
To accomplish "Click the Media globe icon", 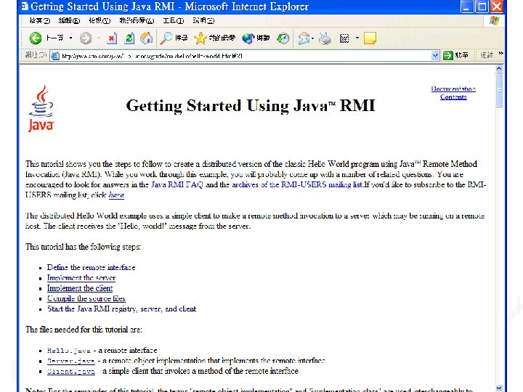I will (256, 38).
